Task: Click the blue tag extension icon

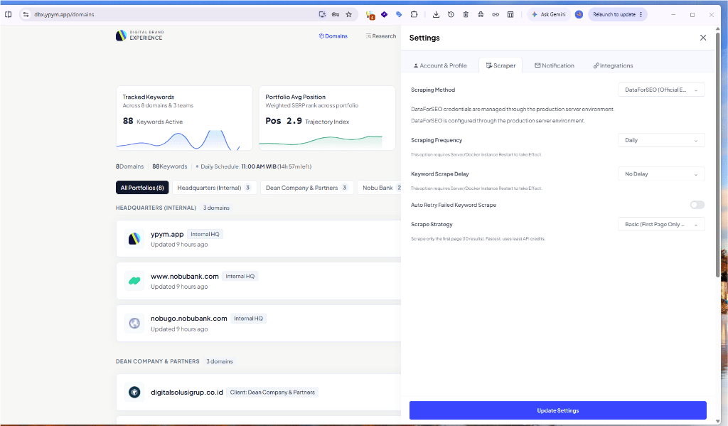Action: point(399,14)
